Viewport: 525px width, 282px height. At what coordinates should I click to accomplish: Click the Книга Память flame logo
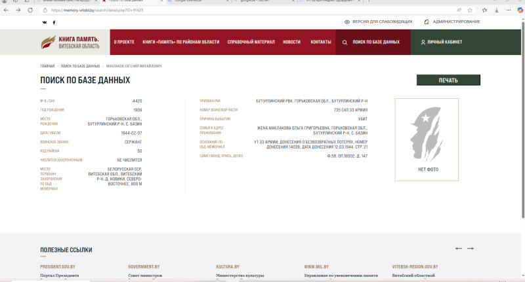click(x=48, y=42)
